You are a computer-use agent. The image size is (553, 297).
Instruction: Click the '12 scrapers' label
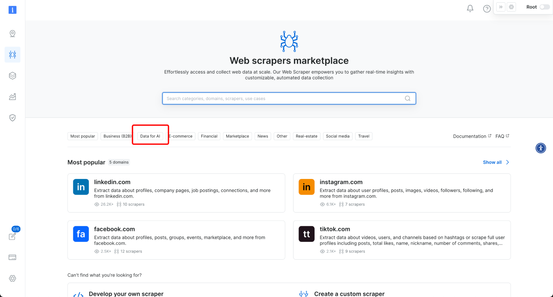(x=131, y=251)
